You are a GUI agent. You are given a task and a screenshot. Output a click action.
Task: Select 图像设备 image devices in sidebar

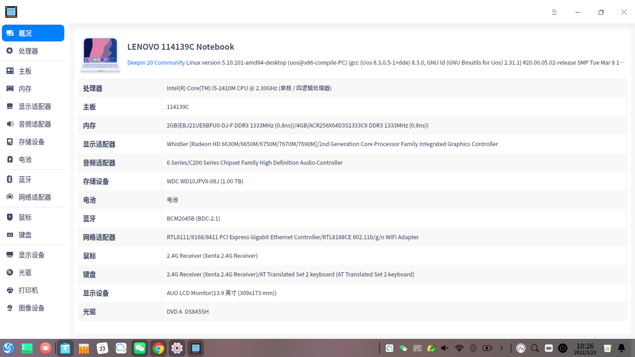click(33, 308)
